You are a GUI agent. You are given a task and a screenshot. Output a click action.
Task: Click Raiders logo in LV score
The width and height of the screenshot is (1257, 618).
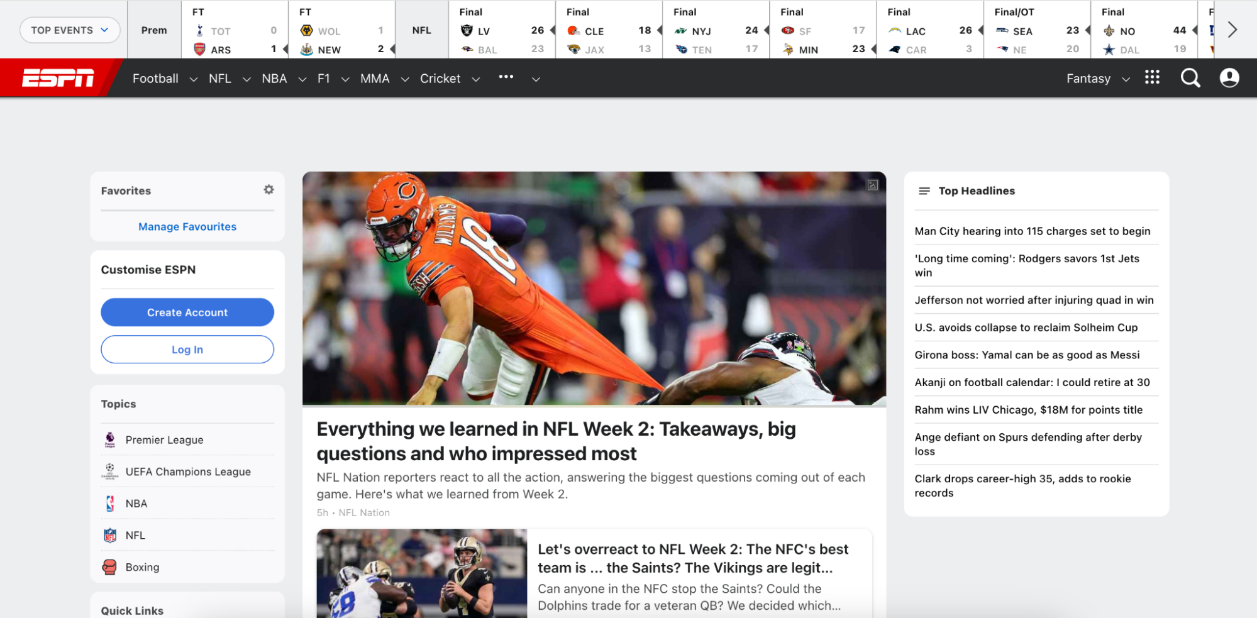467,30
